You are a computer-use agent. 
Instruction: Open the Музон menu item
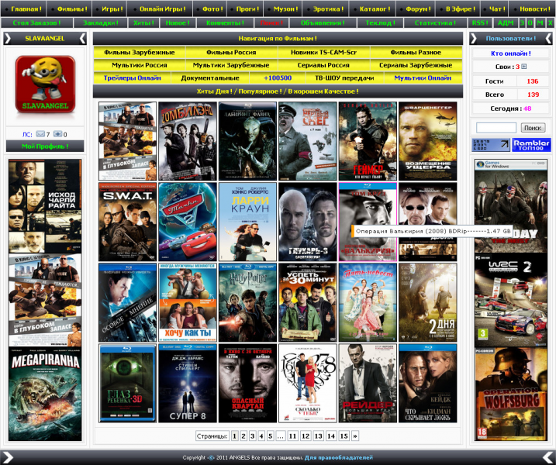pos(283,9)
